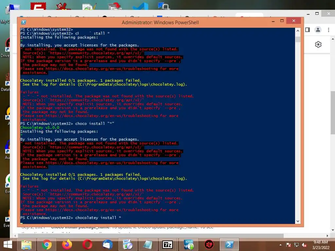Click the settings gear in Chrome page

coord(318,44)
